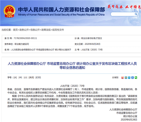Share via Tencent Weibo icon
This screenshot has width=141, height=122.
[x=129, y=78]
